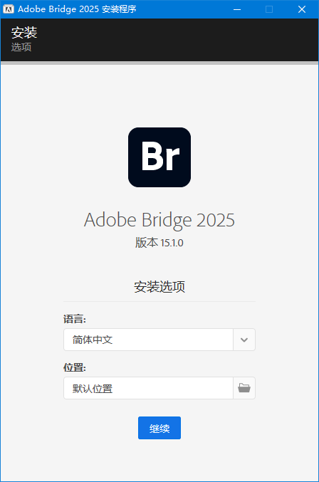Viewport: 319px width, 482px height.
Task: Click the 选项 subtitle in header
Action: [21, 47]
